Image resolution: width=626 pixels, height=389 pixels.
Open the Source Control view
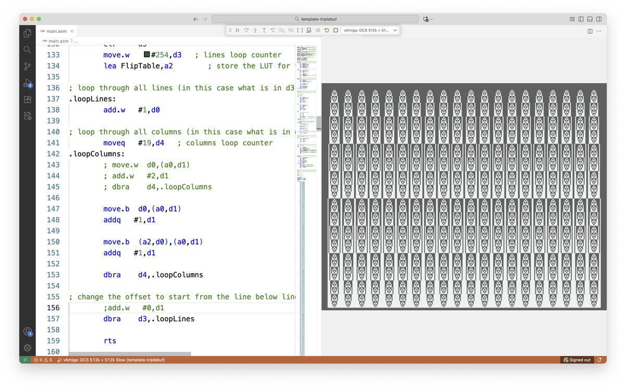(x=27, y=67)
